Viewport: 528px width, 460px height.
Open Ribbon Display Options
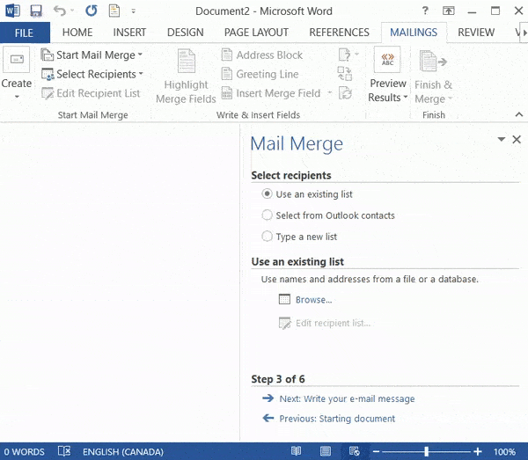pyautogui.click(x=448, y=11)
